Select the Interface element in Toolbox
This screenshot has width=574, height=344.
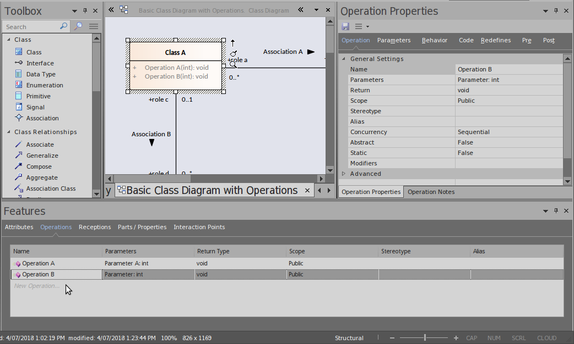(40, 63)
